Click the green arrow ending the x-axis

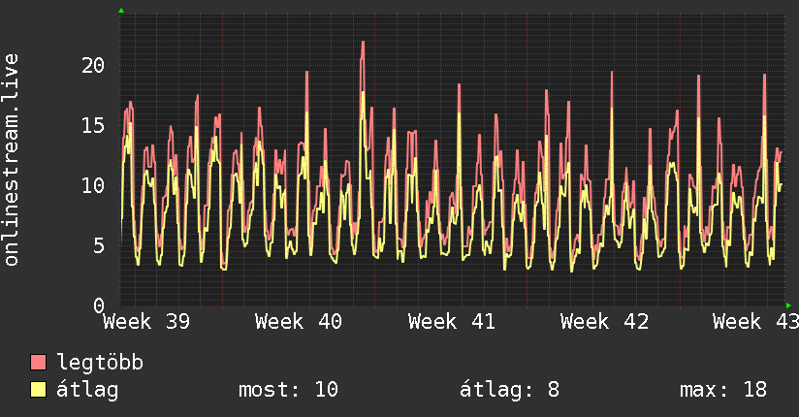[788, 305]
